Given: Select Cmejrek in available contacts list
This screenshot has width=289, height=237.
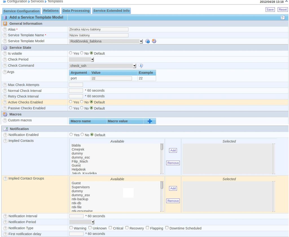Looking at the screenshot, I should click(78, 150).
